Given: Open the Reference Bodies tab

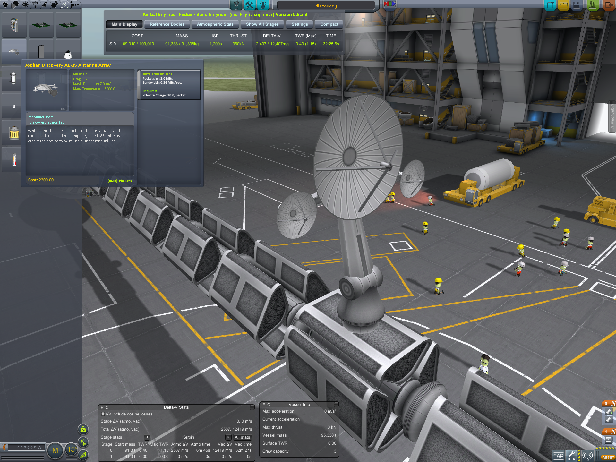Looking at the screenshot, I should 167,24.
